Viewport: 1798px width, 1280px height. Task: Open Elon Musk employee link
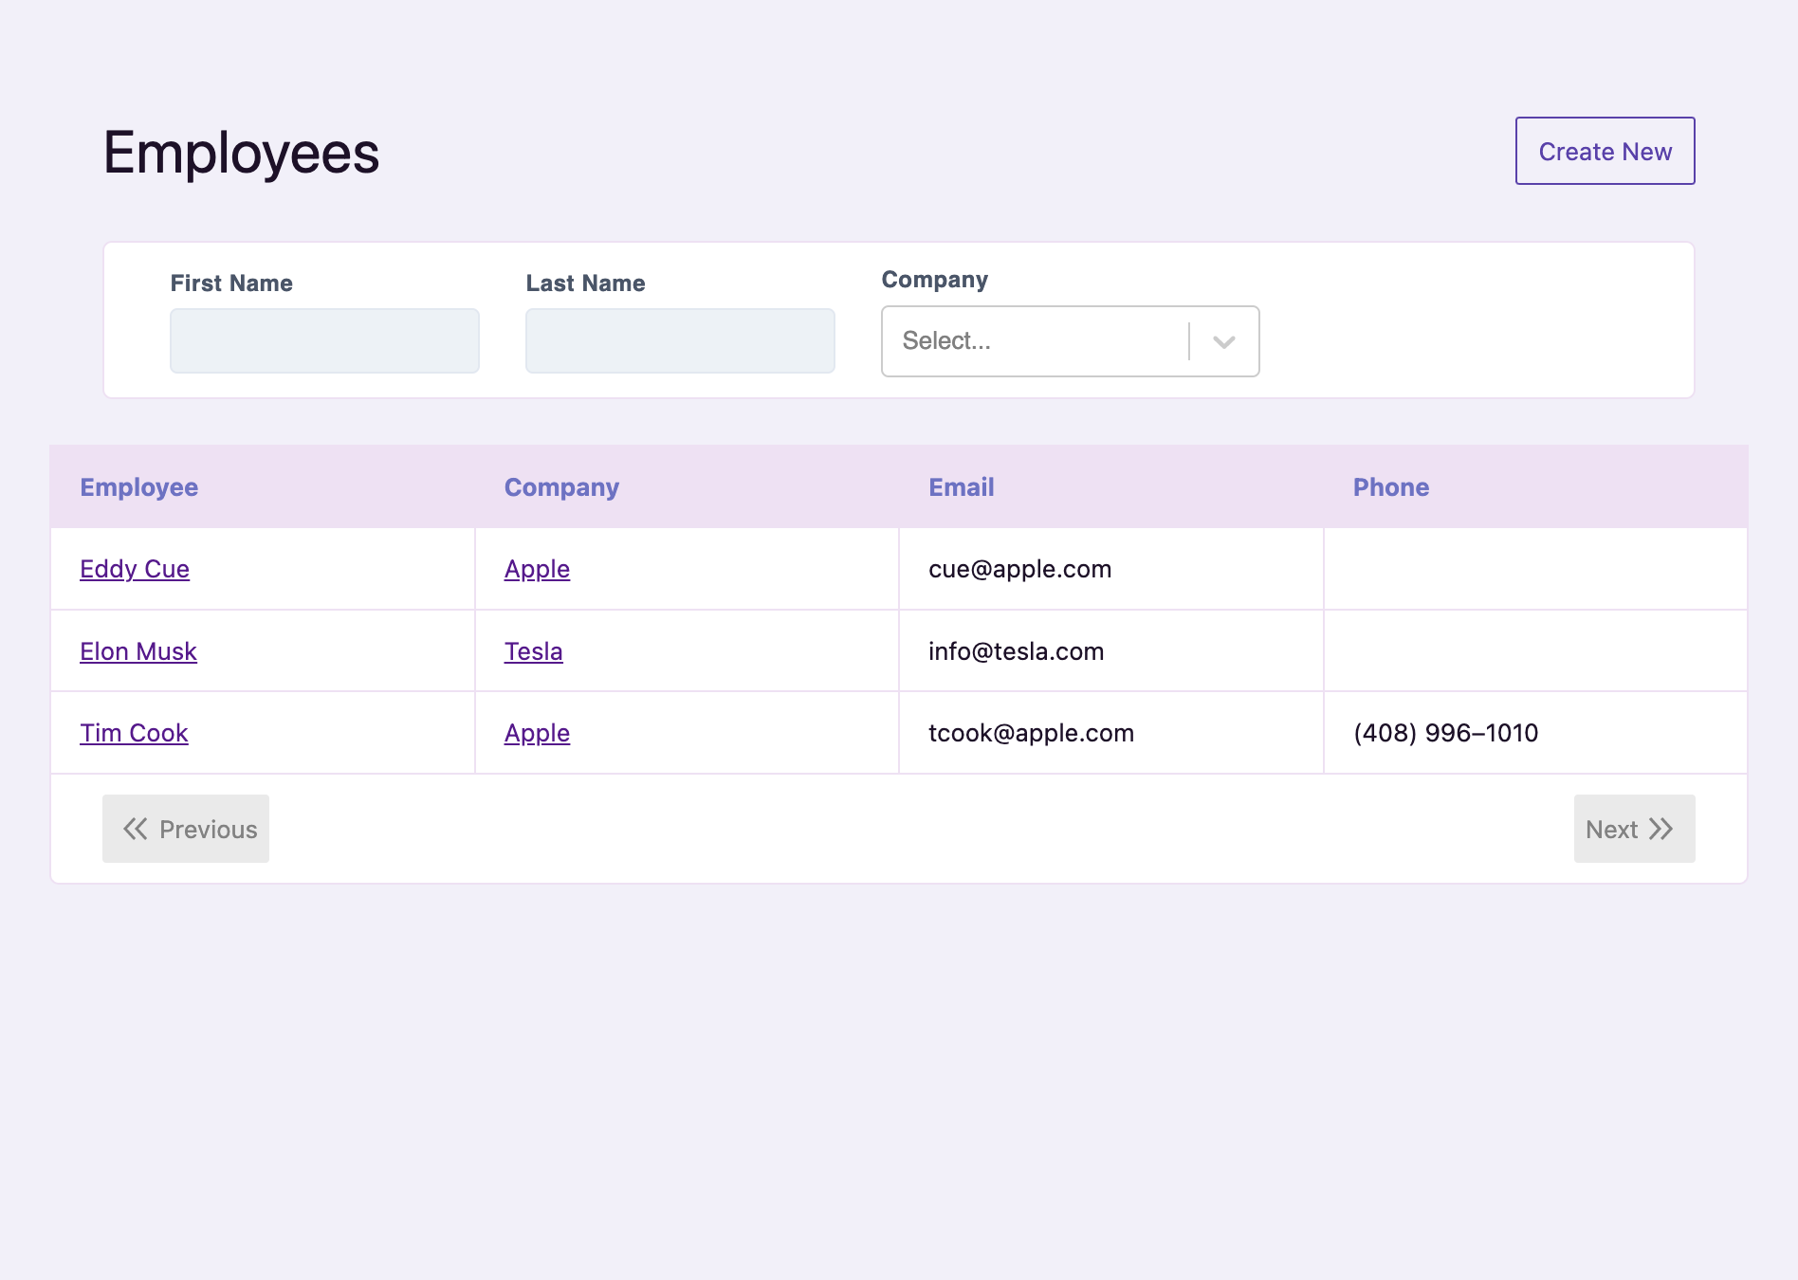click(138, 651)
